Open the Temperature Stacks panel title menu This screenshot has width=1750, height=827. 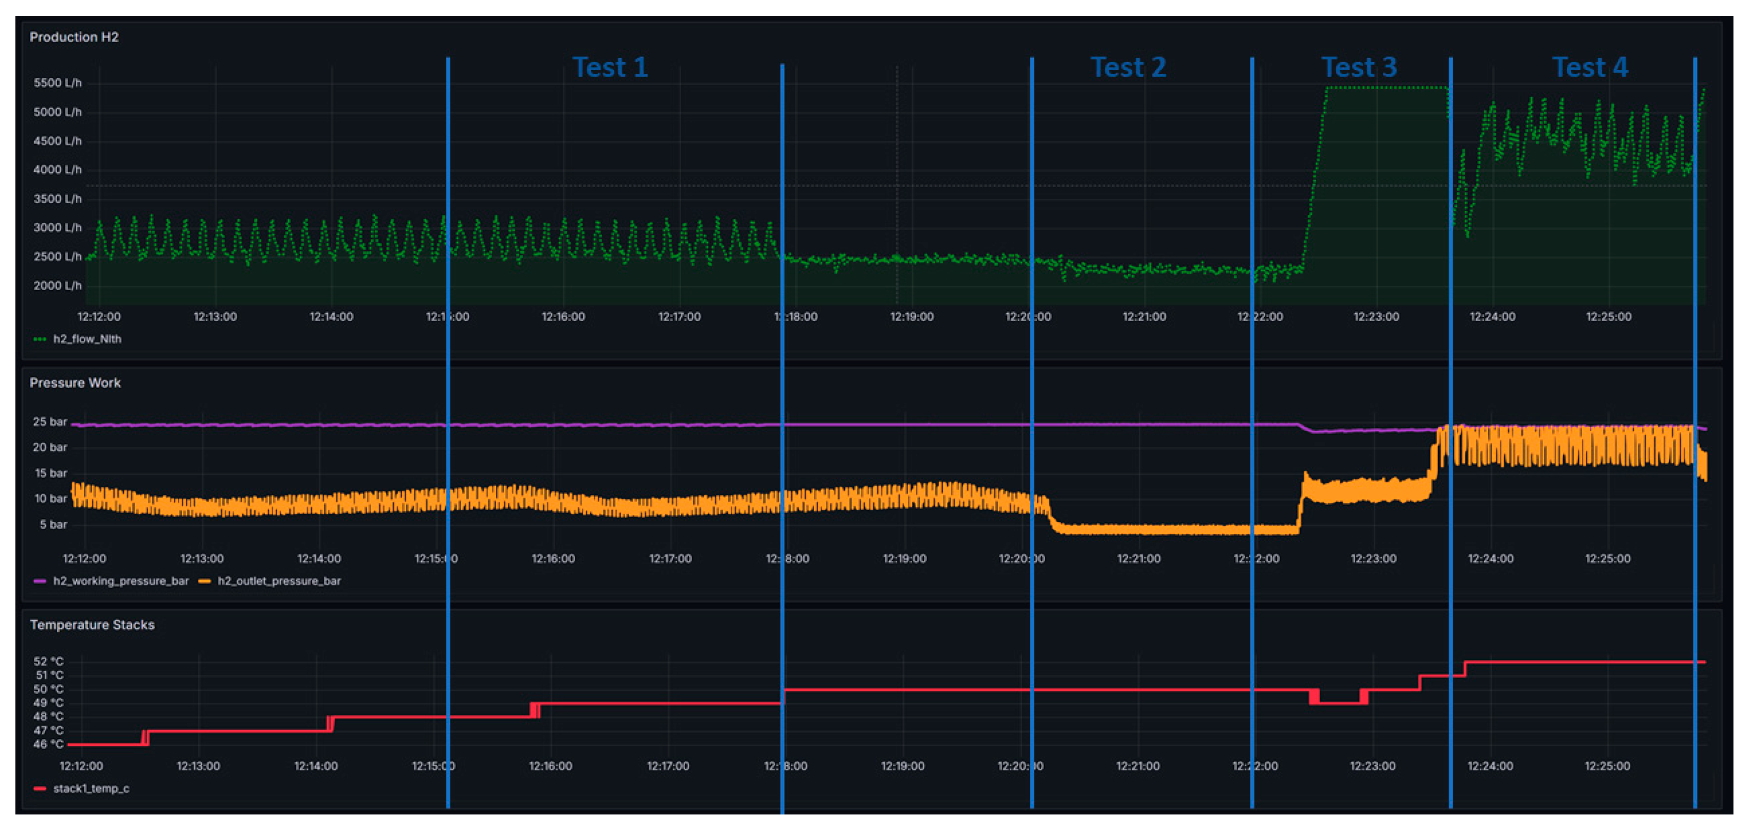click(x=92, y=625)
